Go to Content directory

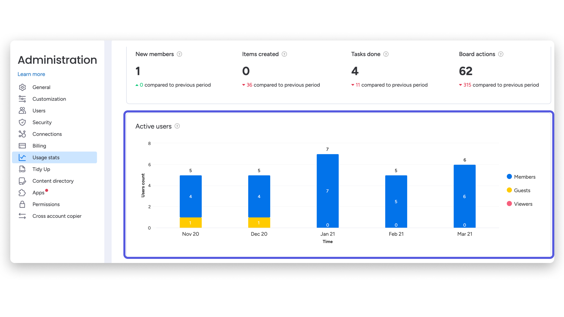54,181
